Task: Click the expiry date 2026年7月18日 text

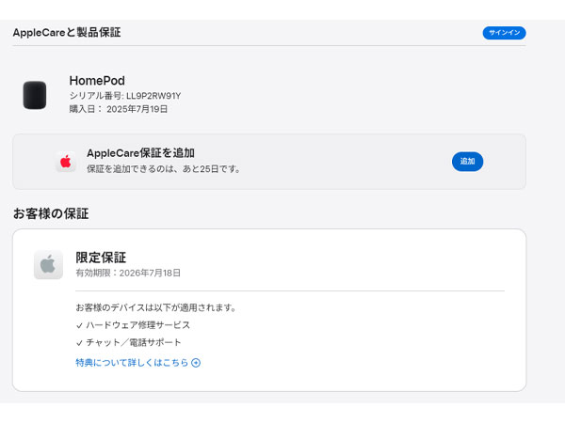Action: click(150, 273)
